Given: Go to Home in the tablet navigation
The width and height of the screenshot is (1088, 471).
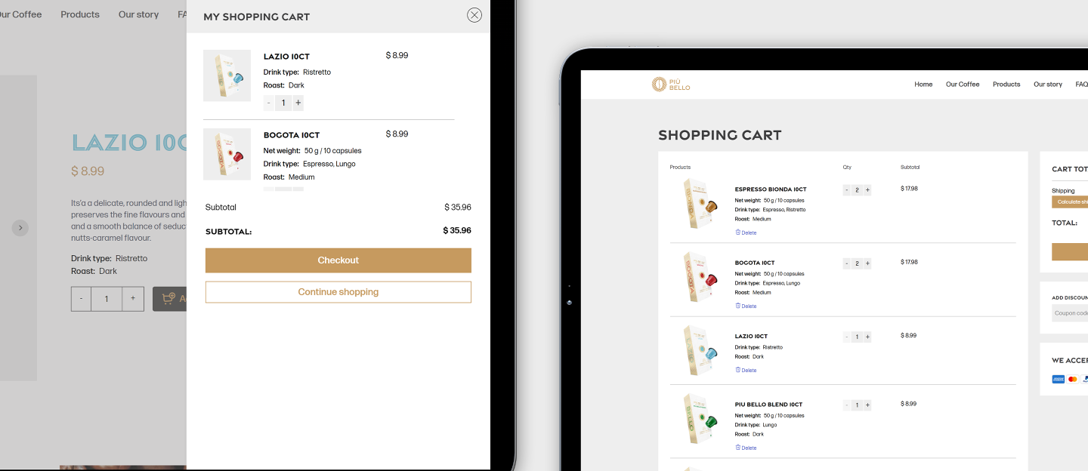Looking at the screenshot, I should click(923, 85).
